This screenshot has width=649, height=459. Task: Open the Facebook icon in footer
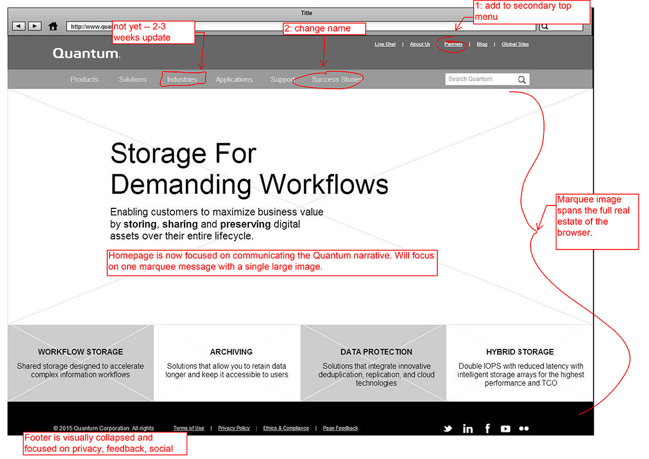[x=488, y=429]
